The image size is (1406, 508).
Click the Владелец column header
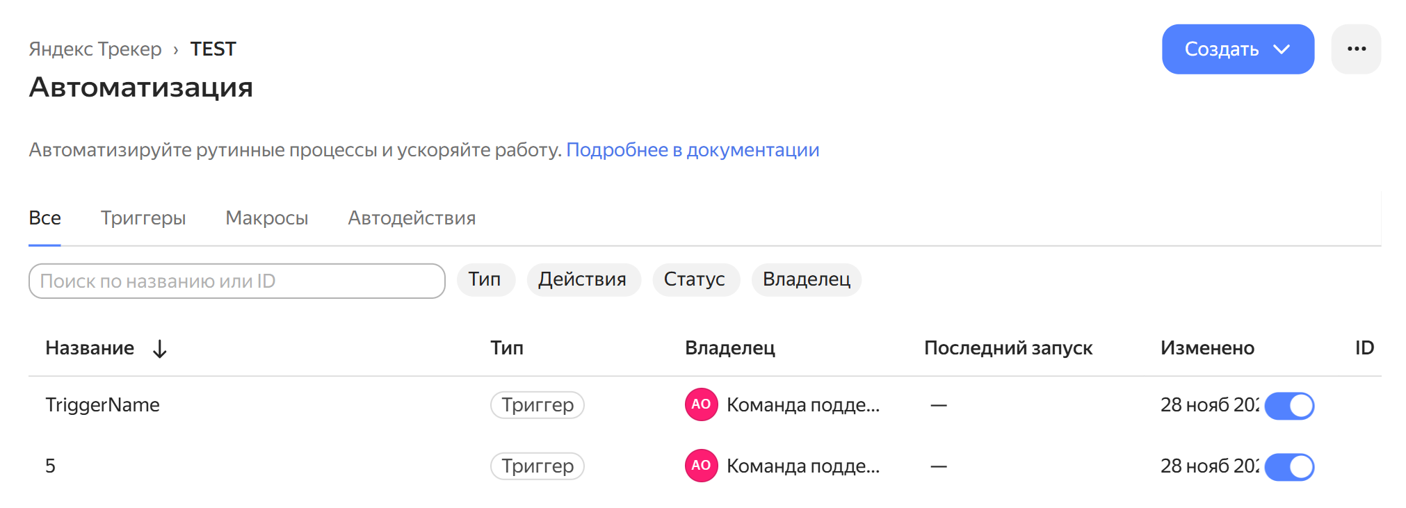[730, 348]
